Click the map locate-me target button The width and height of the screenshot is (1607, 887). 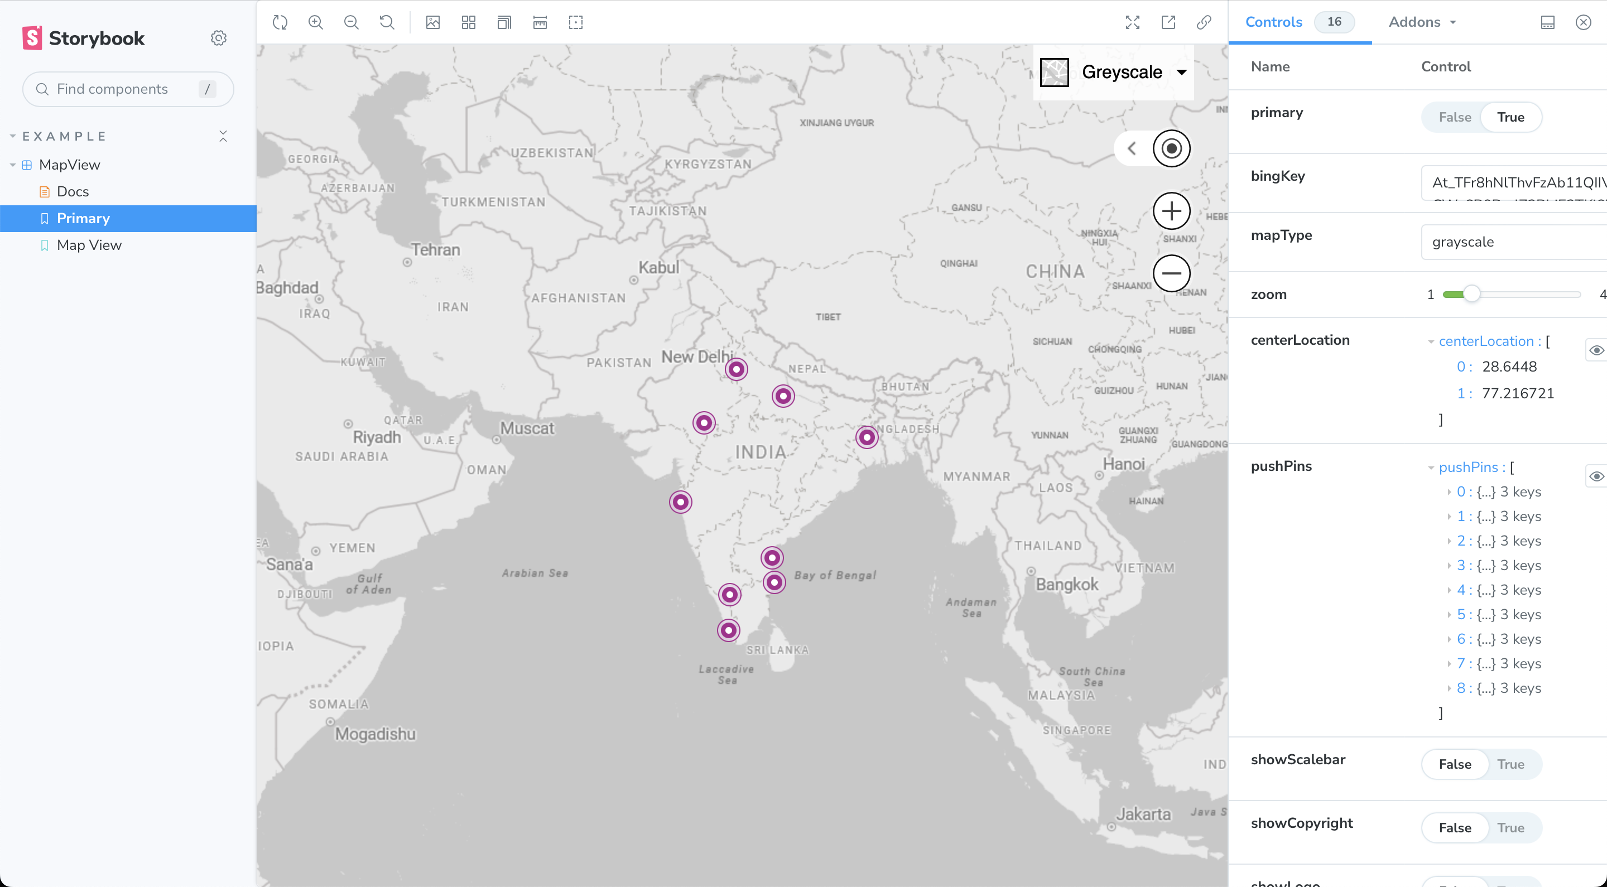click(x=1171, y=148)
